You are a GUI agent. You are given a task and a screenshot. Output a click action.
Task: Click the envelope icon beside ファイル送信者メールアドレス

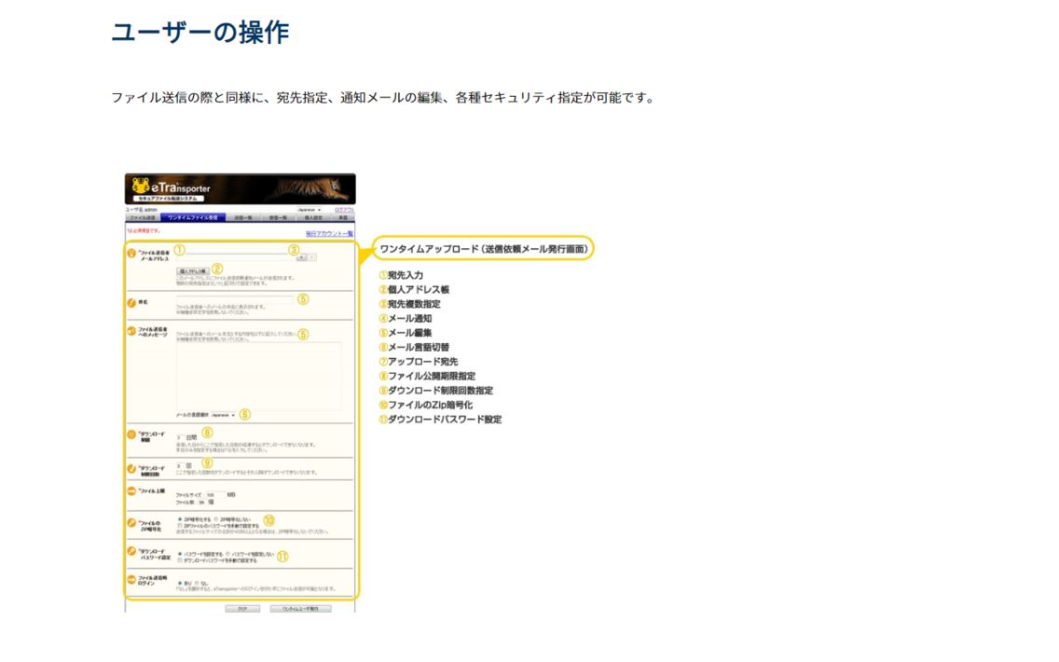131,253
